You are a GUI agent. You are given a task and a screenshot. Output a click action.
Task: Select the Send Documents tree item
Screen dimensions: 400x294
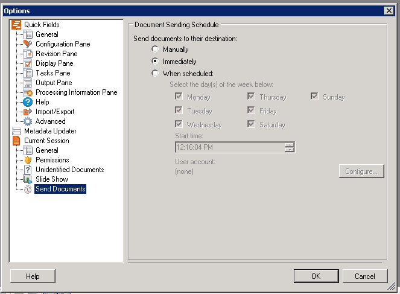coord(60,189)
